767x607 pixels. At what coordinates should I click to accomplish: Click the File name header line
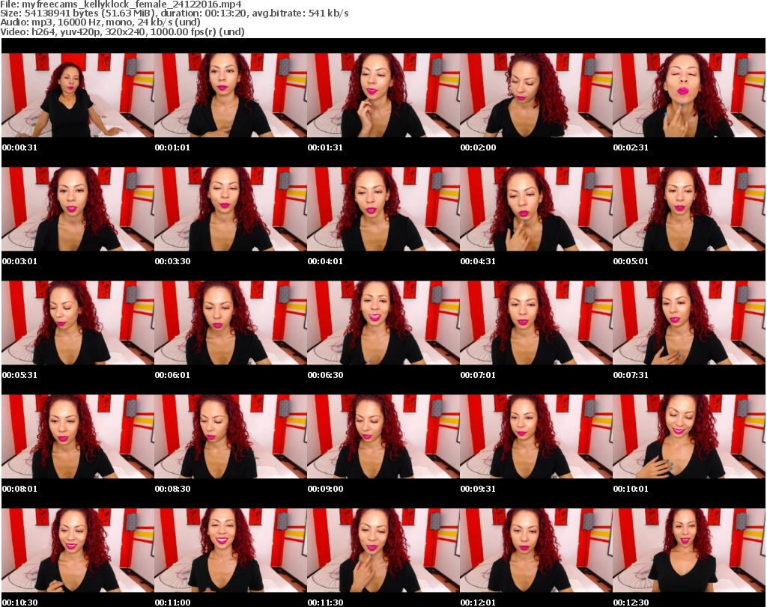(x=121, y=4)
